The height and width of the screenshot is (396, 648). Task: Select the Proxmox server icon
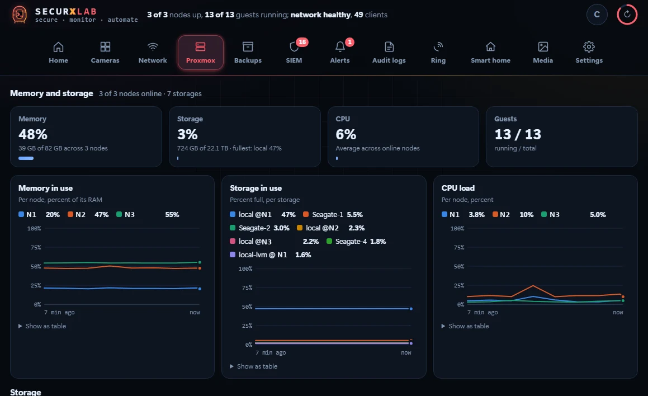[200, 47]
